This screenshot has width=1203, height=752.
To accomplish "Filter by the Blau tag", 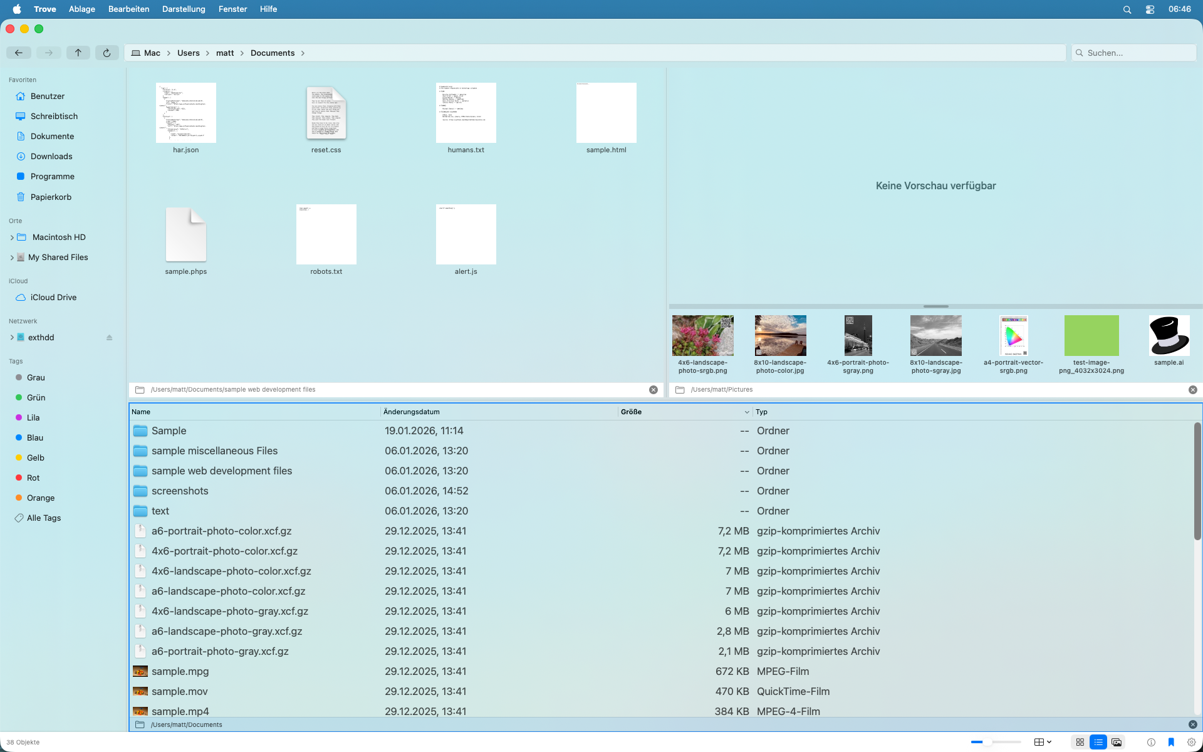I will (x=35, y=437).
